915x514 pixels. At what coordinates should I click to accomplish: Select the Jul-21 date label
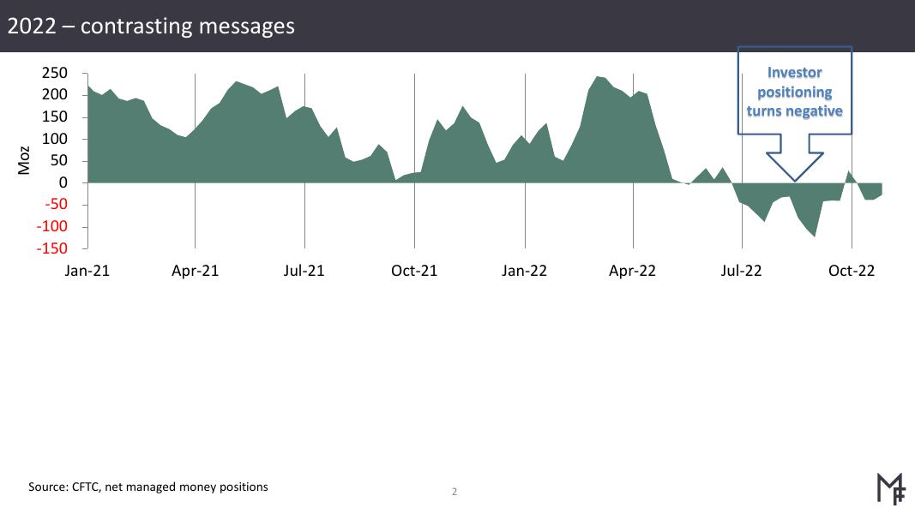(304, 271)
